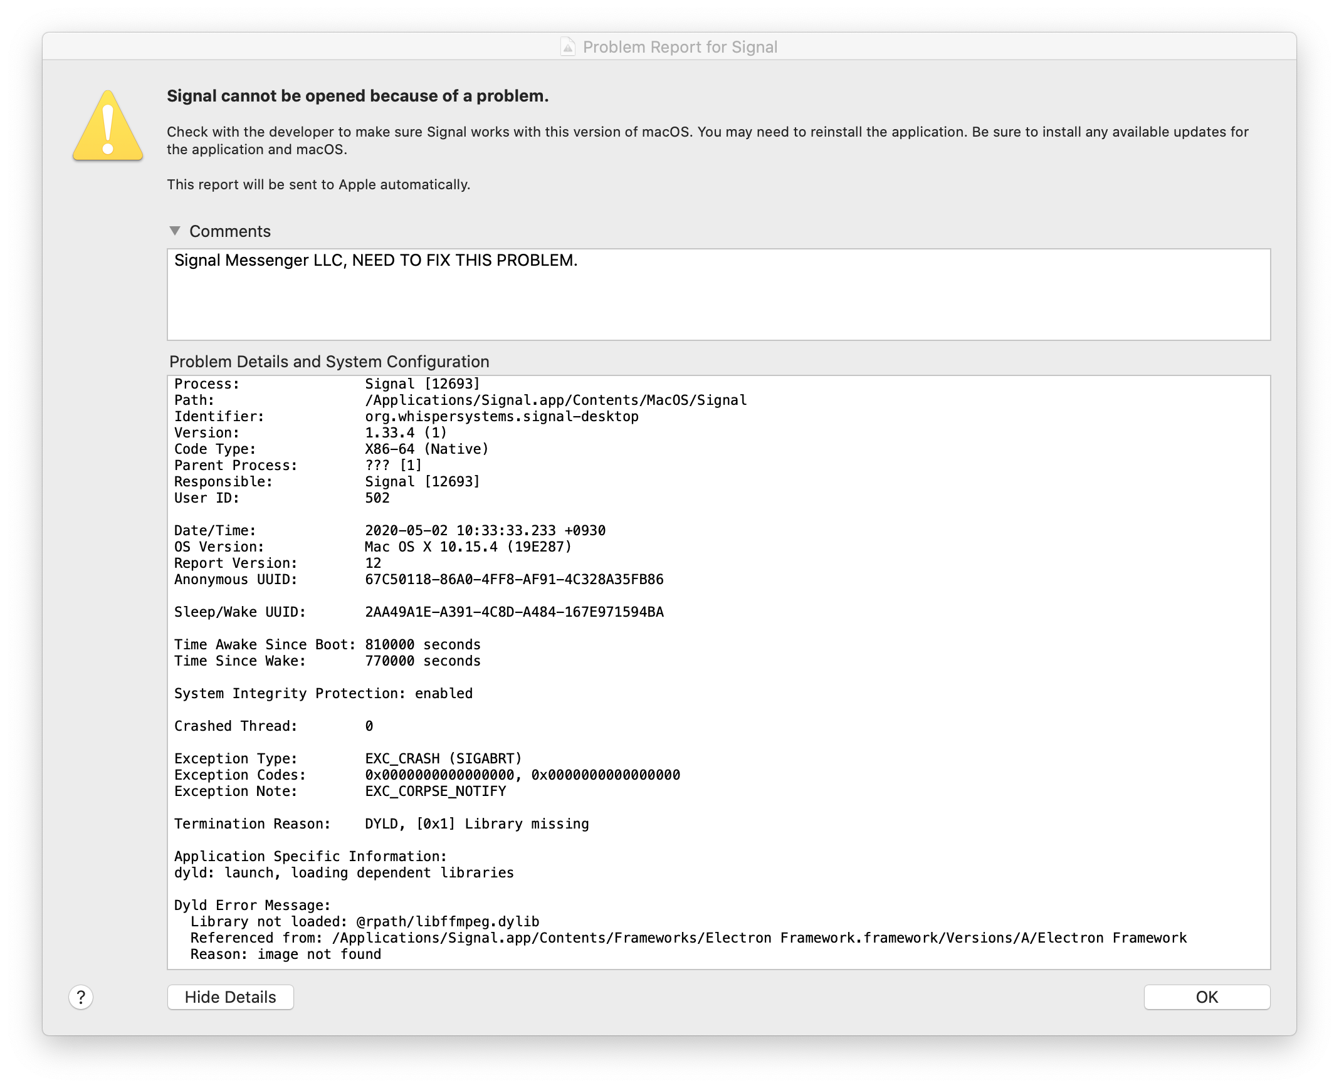Confirm the report with OK
This screenshot has width=1339, height=1088.
(1206, 997)
